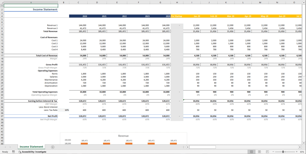Switch to Page Layout view
Viewport: 306px width, 154px height.
coord(259,152)
